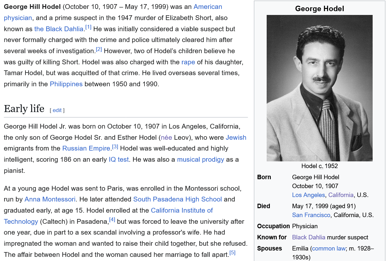Click the Known for label in infobox
The height and width of the screenshot is (261, 386).
(x=272, y=237)
